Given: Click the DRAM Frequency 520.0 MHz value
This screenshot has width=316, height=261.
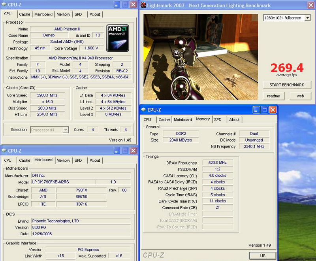Looking at the screenshot, I should point(218,163).
